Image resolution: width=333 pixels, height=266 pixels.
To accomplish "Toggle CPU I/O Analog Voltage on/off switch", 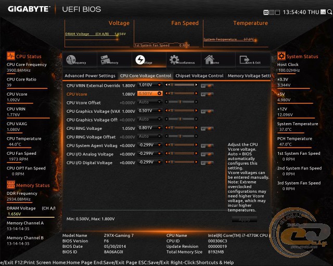I will tap(207, 154).
